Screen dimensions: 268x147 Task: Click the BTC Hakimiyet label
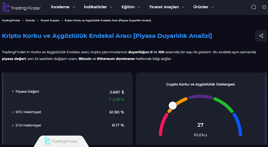point(28,112)
